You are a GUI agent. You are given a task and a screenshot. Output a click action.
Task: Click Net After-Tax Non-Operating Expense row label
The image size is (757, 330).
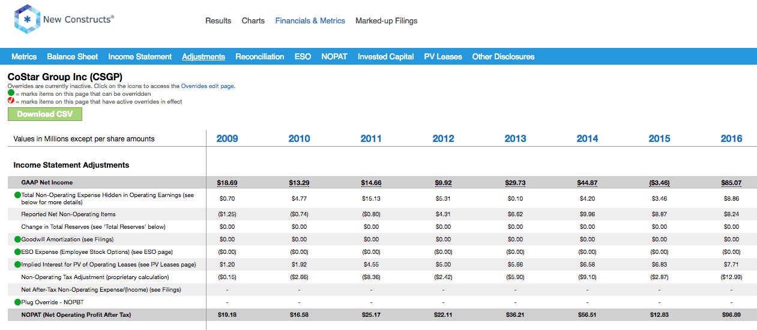tap(101, 290)
